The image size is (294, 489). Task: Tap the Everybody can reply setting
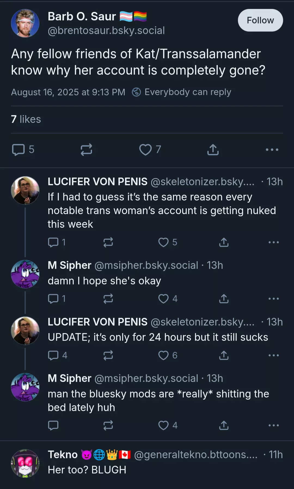point(182,92)
